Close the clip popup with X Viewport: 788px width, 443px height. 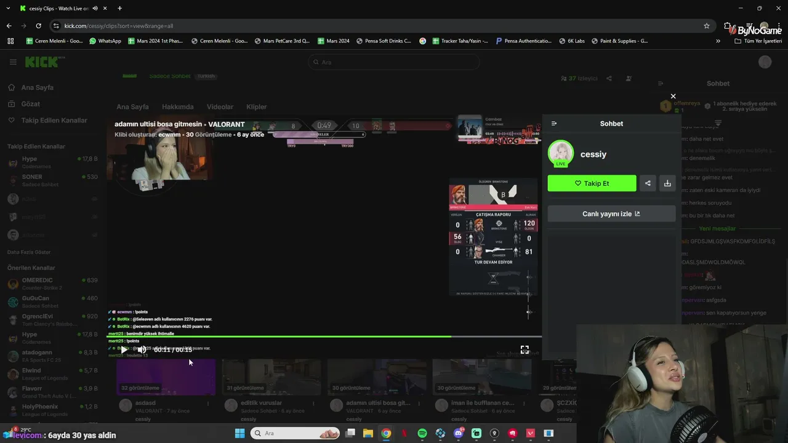pyautogui.click(x=673, y=96)
